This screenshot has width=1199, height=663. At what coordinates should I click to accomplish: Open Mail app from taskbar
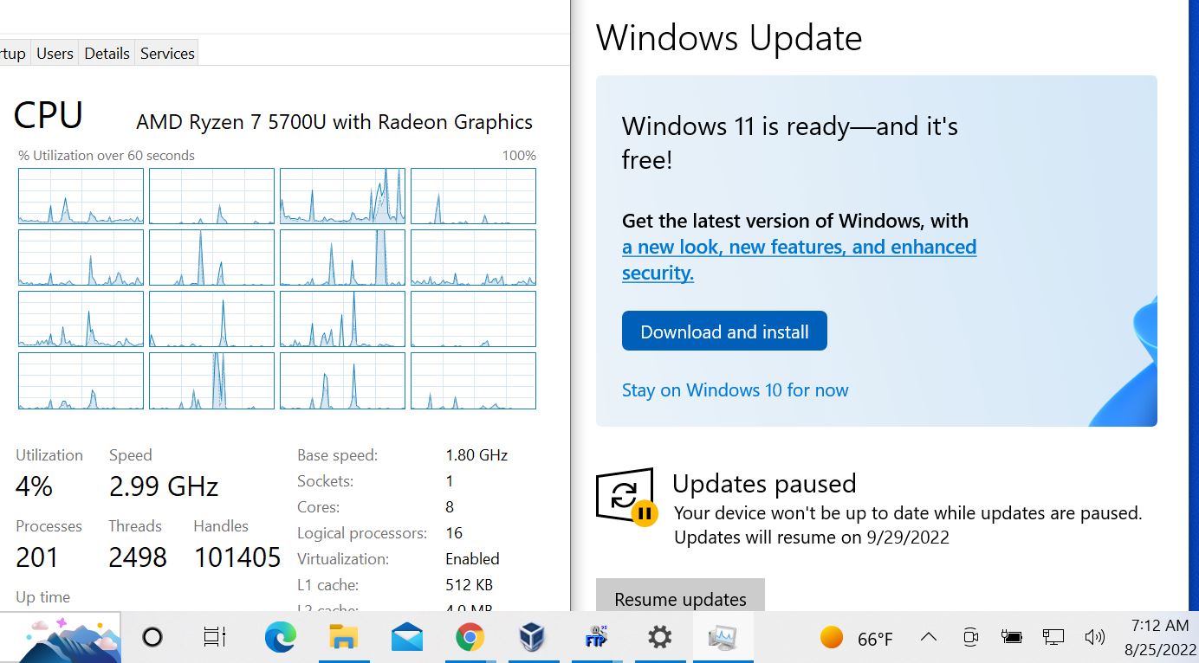407,638
